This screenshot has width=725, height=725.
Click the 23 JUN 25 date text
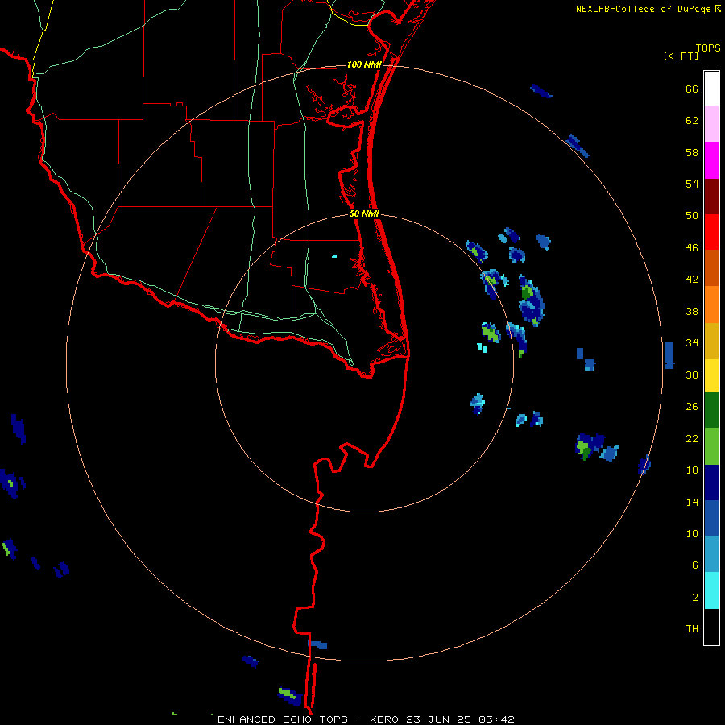tap(439, 719)
